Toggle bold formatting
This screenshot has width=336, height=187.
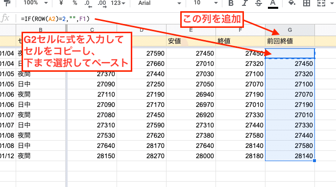pyautogui.click(x=231, y=3)
